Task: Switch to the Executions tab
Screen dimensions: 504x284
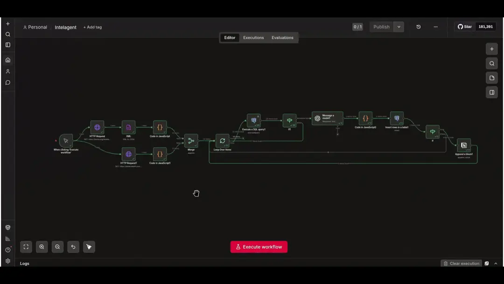Action: coord(253,38)
